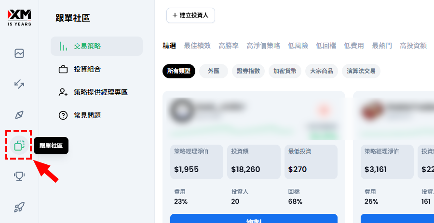
Task: Open the trophy competitions sidebar icon
Action: point(19,176)
